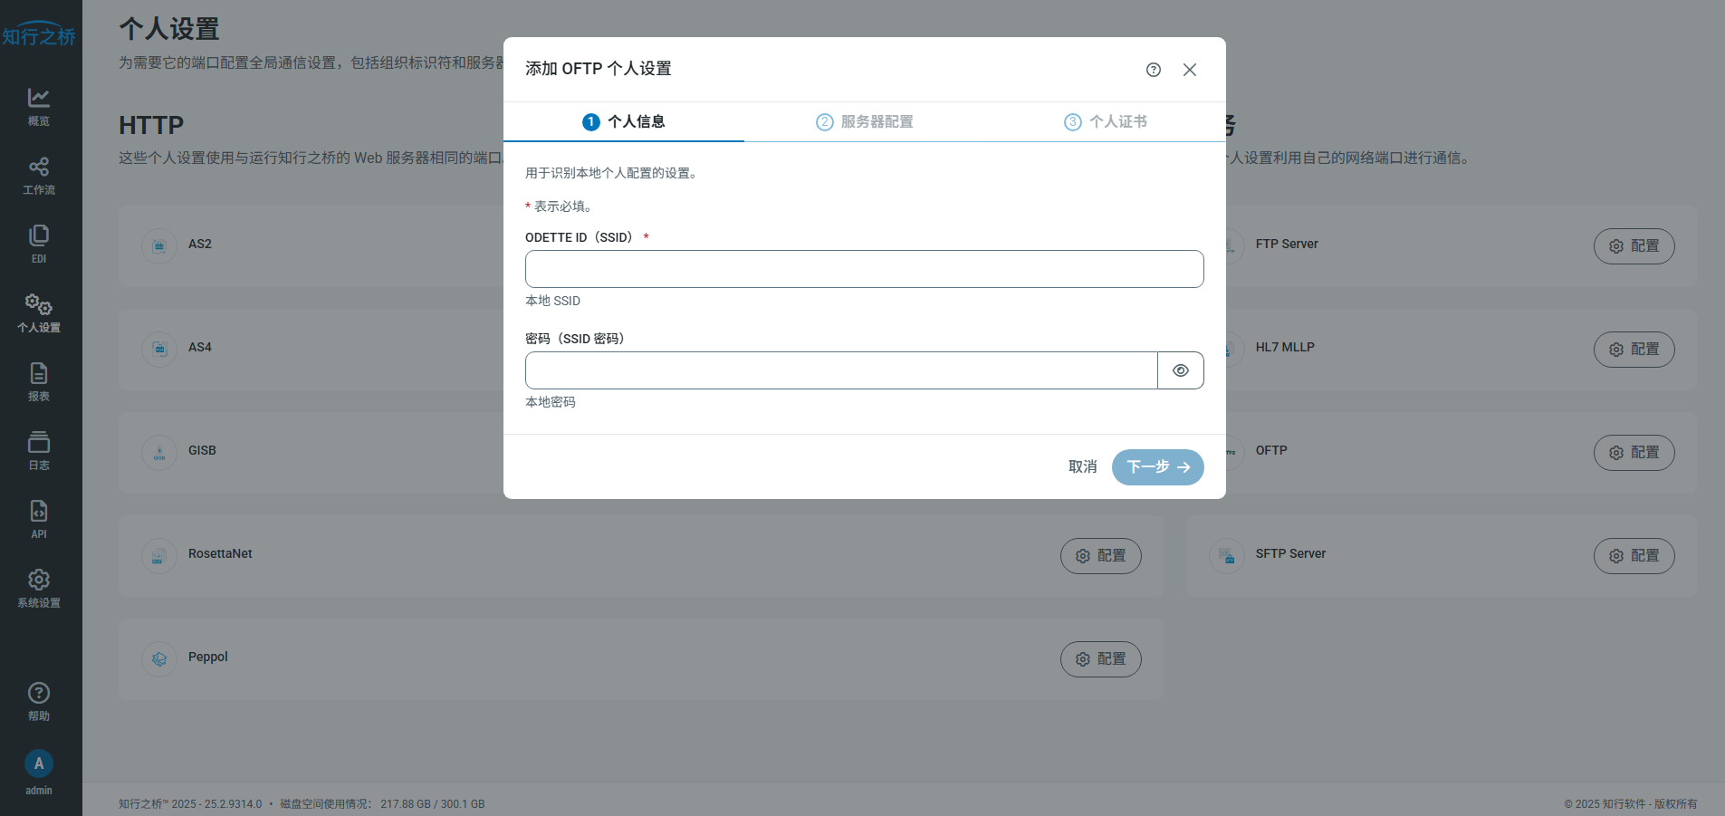This screenshot has height=816, width=1725.
Task: Open the API sidebar section
Action: (39, 519)
